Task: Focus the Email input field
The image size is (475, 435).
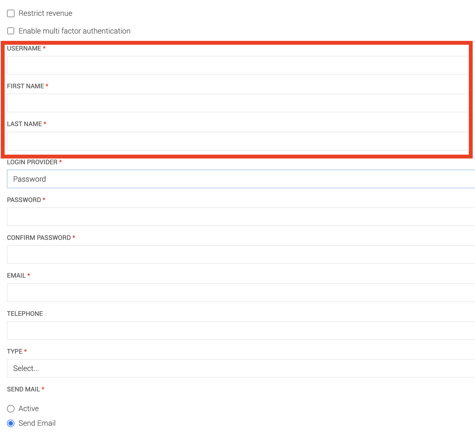Action: 241,293
